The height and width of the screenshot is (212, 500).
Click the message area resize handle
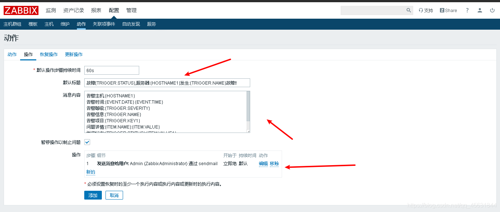(248, 131)
